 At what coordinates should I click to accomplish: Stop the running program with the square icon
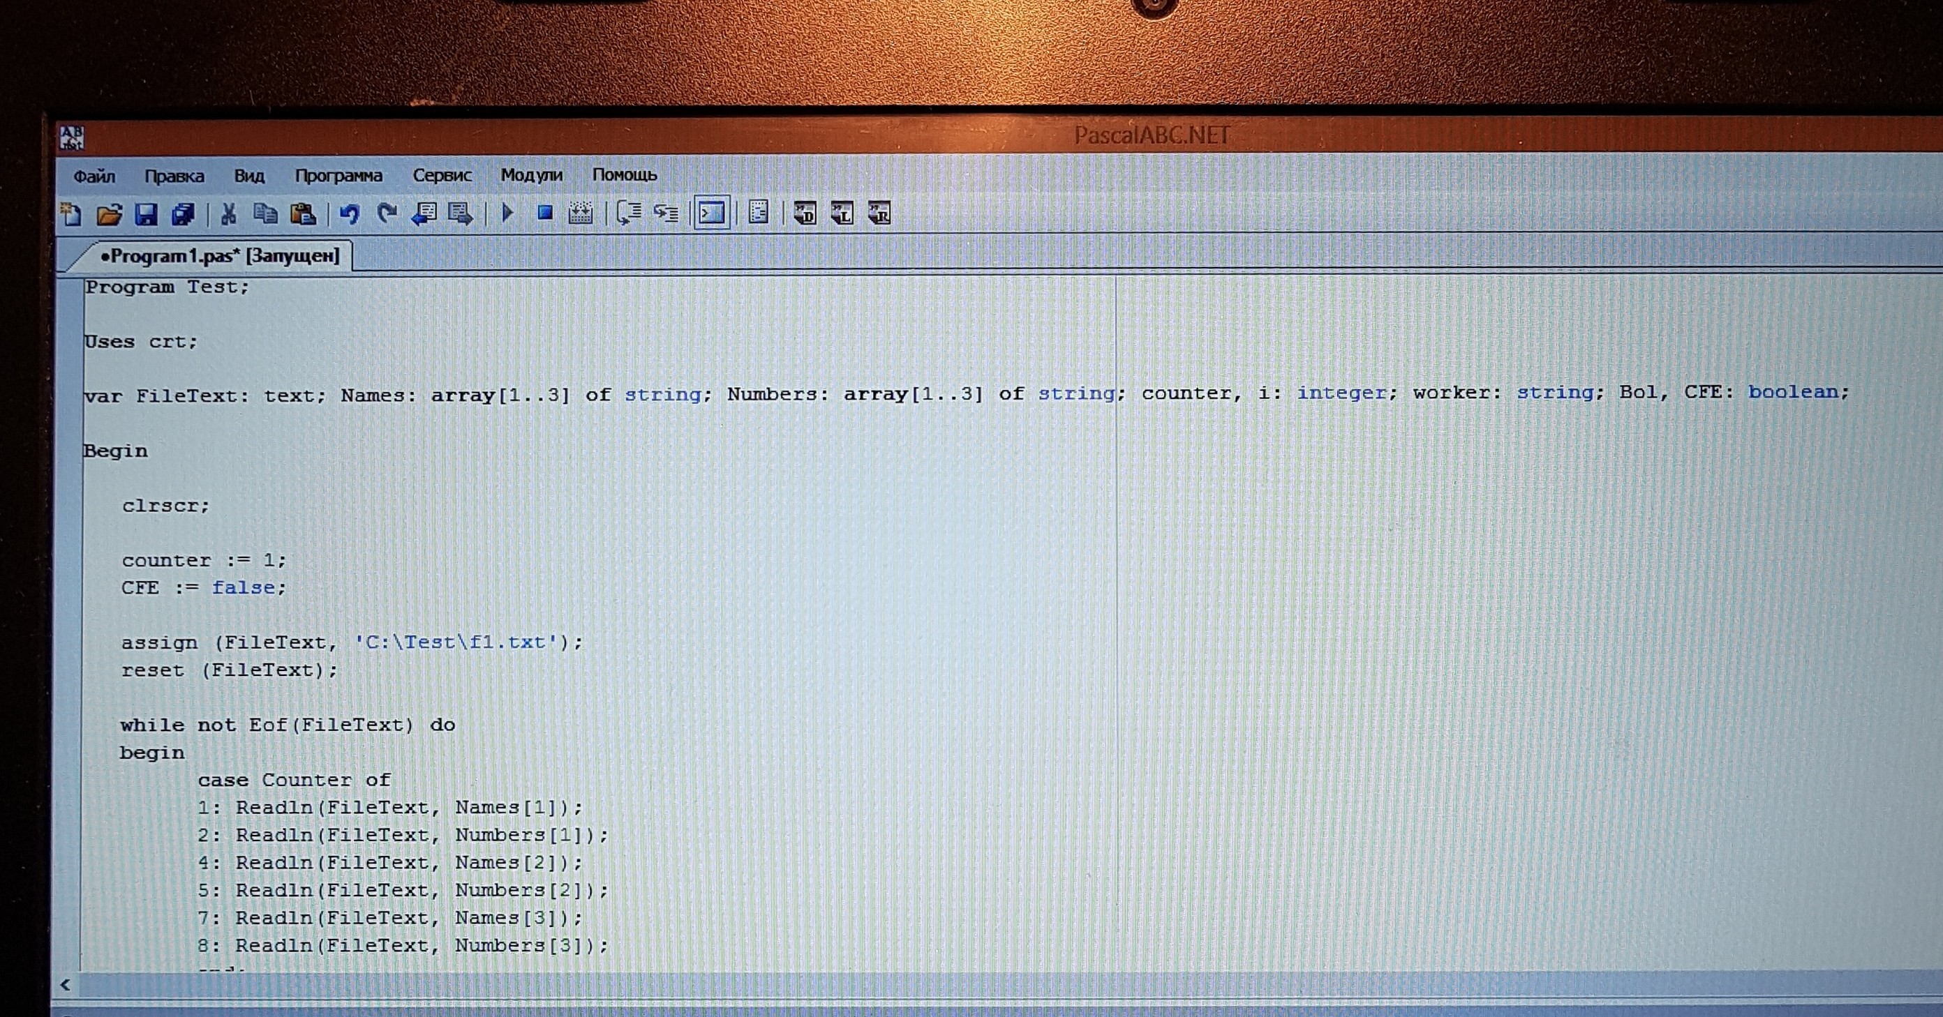point(544,214)
